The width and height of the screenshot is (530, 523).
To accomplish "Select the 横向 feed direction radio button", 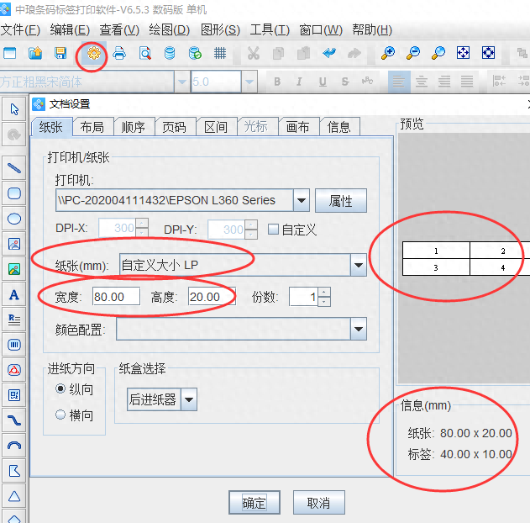I will tap(60, 415).
